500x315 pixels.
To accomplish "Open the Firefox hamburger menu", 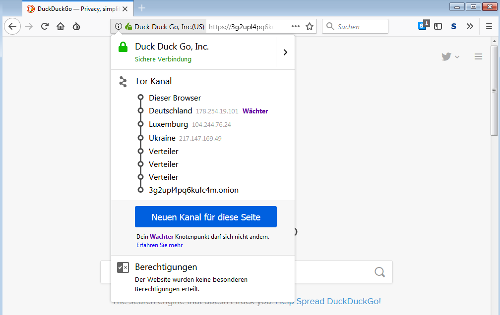I will pyautogui.click(x=489, y=26).
